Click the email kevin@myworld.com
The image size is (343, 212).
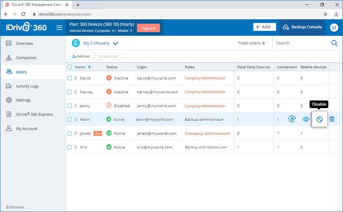(x=155, y=119)
